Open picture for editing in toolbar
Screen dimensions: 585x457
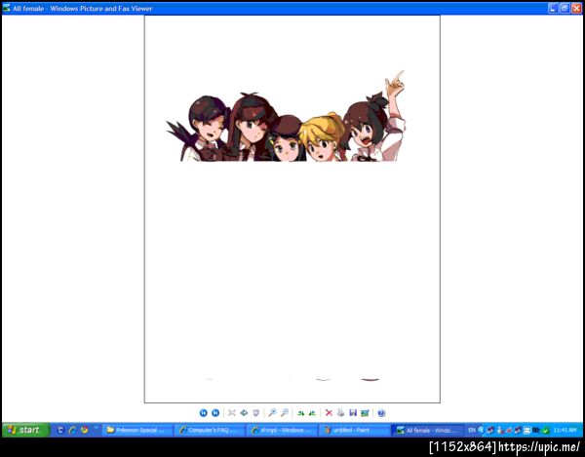(365, 412)
